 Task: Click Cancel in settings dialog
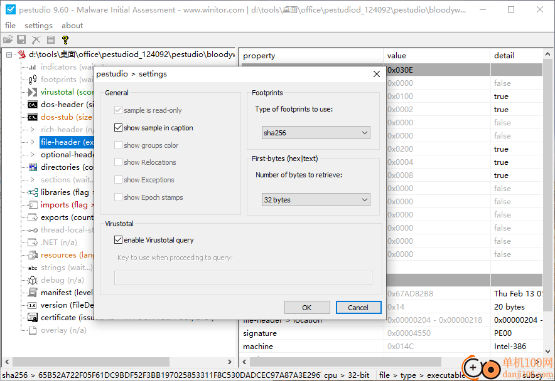pyautogui.click(x=358, y=308)
